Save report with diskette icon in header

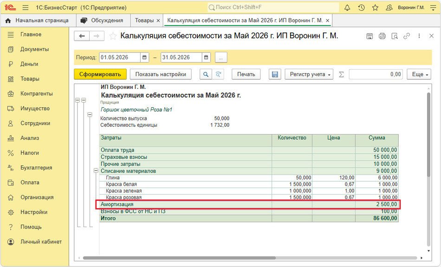point(370,36)
